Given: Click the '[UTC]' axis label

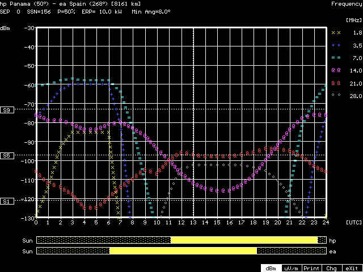Looking at the screenshot, I should tap(354, 223).
